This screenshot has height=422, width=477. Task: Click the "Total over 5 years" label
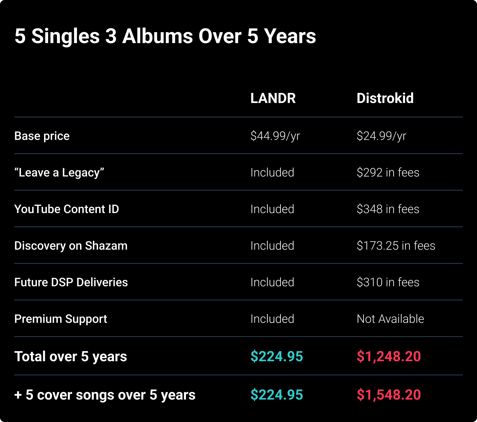71,356
